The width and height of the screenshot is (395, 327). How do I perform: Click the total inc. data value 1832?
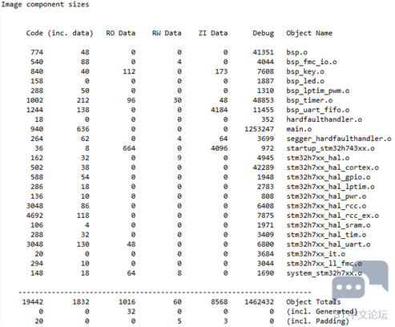click(81, 302)
